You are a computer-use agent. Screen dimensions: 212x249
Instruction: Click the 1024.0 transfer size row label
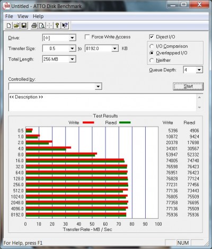coord(17,197)
